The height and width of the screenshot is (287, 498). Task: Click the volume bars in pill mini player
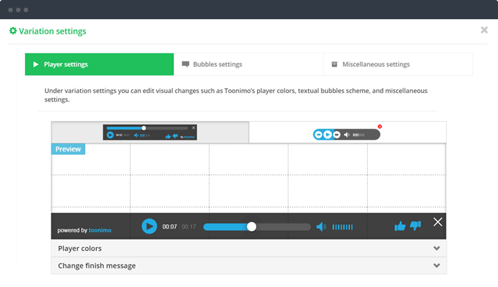coord(358,135)
